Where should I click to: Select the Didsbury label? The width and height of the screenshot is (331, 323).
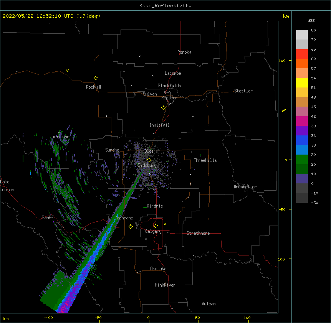click(x=147, y=165)
